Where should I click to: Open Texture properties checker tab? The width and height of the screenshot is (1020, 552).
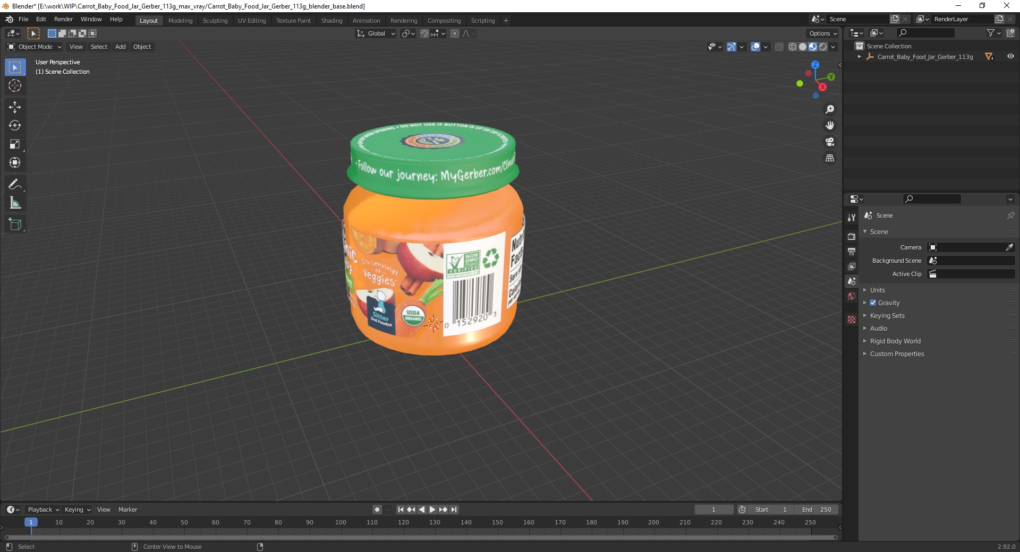pyautogui.click(x=852, y=320)
